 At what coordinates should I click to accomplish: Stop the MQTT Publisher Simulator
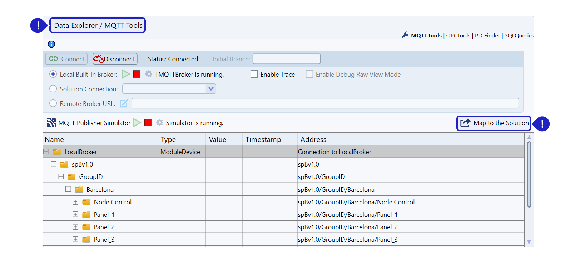148,123
